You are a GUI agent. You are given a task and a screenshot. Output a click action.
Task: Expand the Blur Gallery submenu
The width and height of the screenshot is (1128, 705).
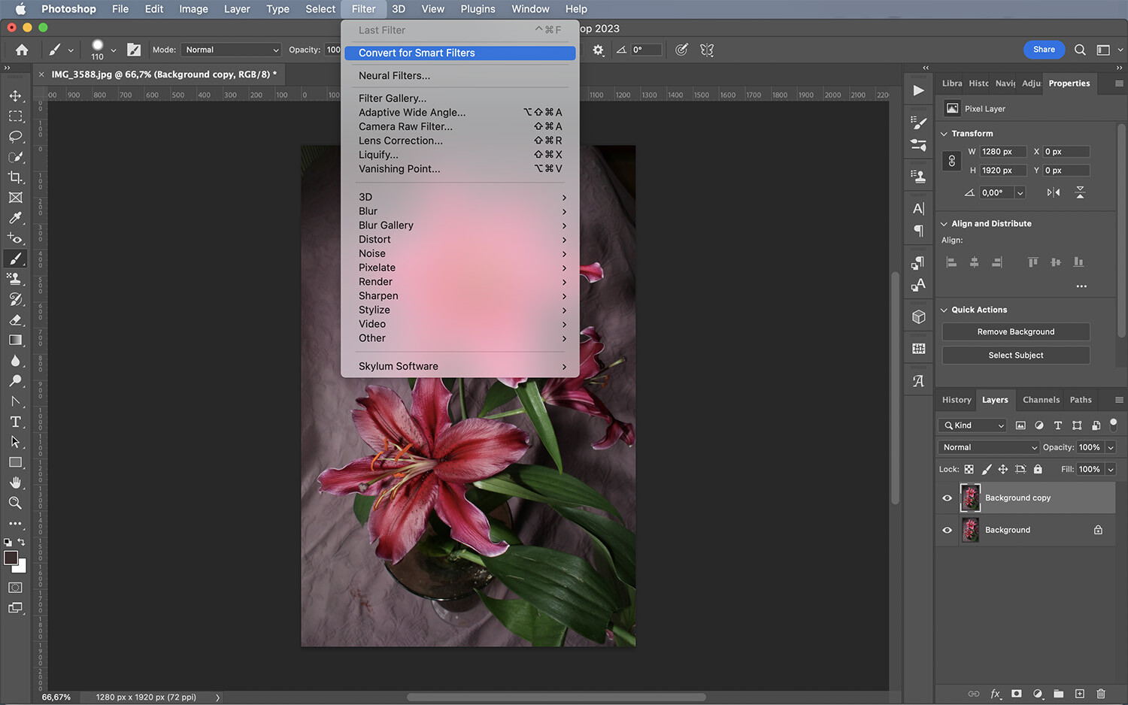[x=386, y=225]
